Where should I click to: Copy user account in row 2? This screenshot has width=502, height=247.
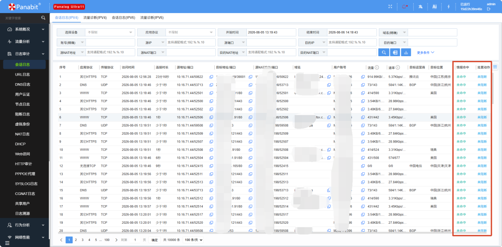(363, 85)
